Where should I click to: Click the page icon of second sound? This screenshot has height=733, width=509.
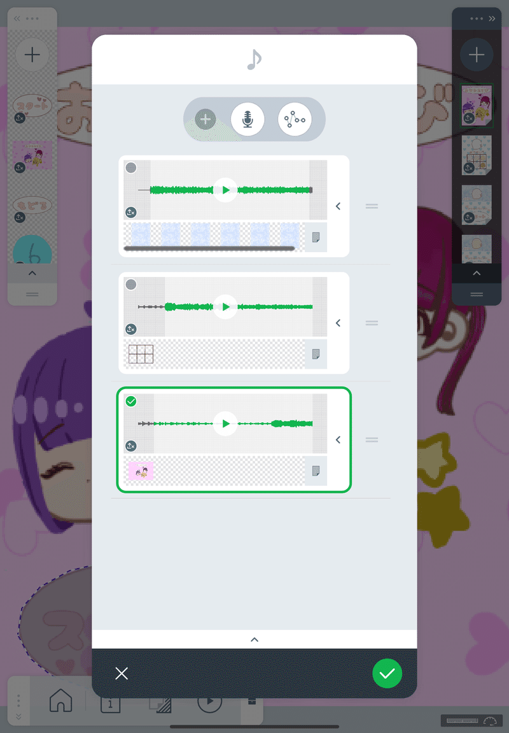pyautogui.click(x=316, y=354)
